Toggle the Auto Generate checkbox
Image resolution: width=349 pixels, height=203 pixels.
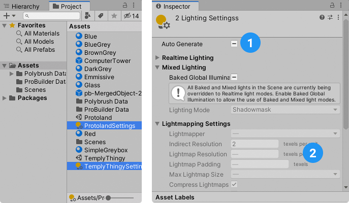(234, 44)
